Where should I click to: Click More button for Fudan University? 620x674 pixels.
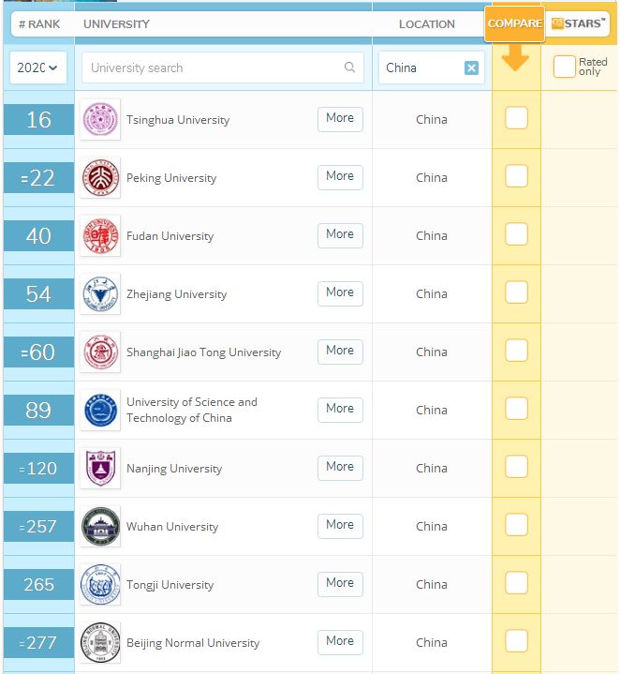(x=340, y=234)
